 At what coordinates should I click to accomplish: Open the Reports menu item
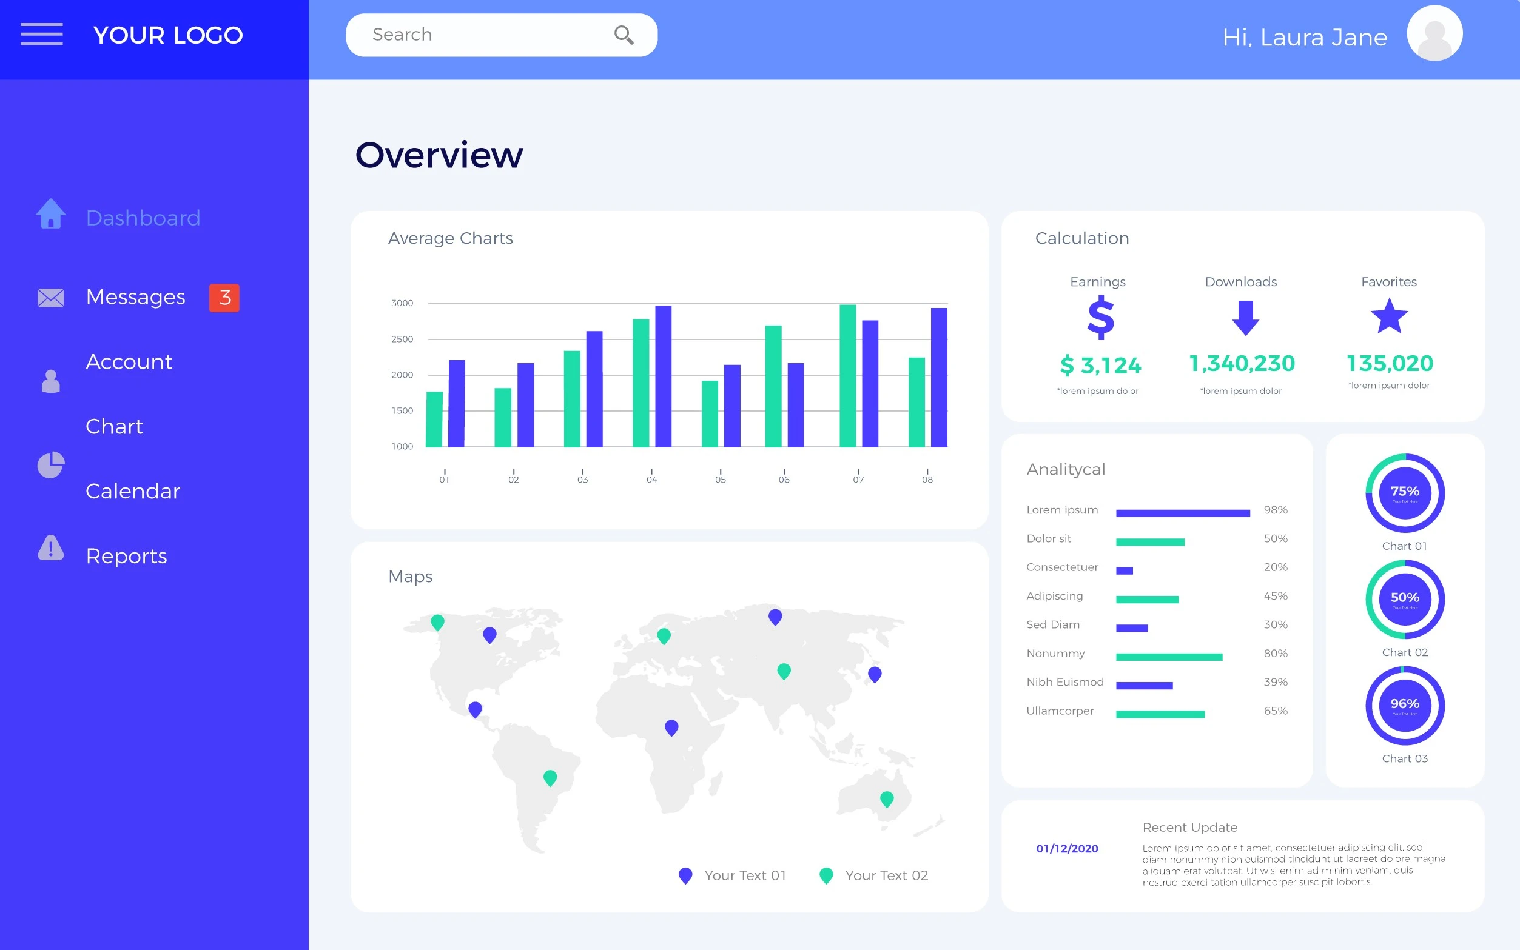coord(126,556)
